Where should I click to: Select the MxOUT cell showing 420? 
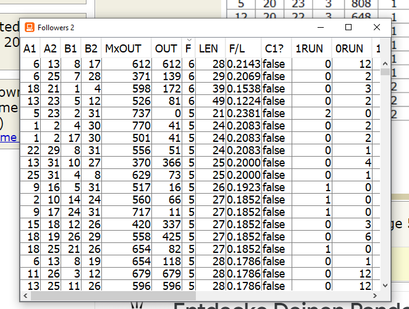click(x=126, y=225)
